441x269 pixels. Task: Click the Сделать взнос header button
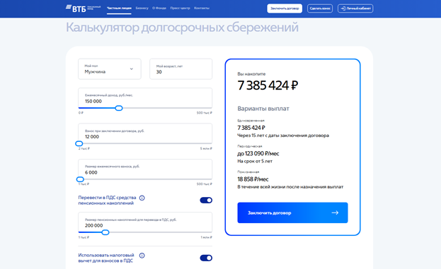click(x=320, y=8)
